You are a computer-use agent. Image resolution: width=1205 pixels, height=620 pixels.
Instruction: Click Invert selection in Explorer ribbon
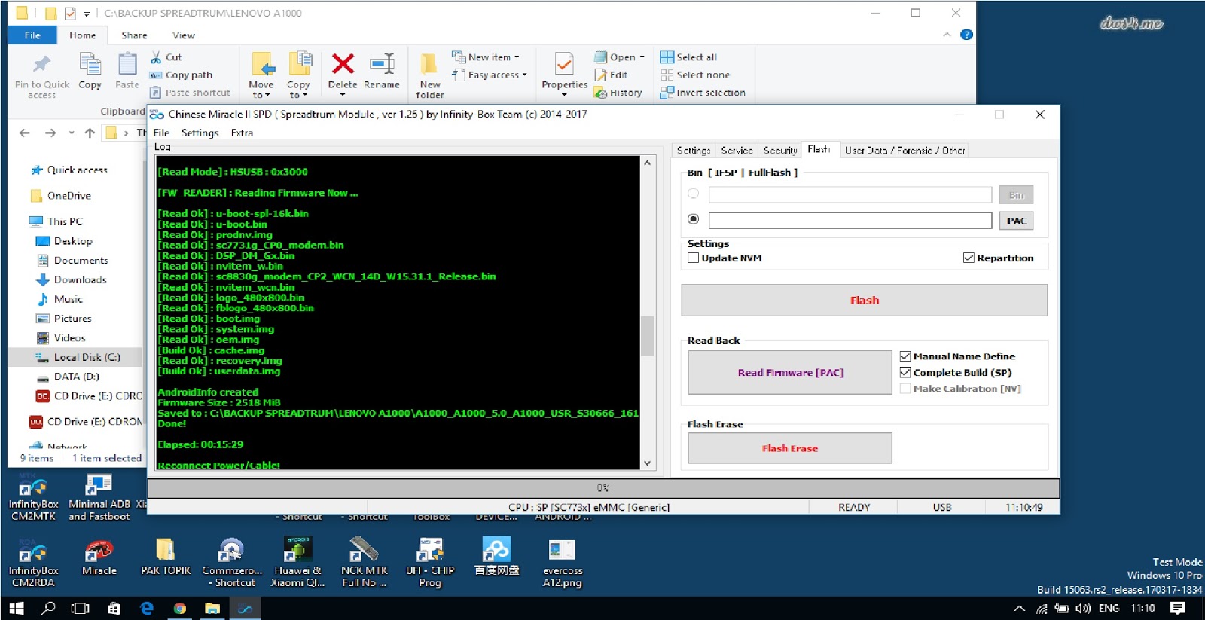coord(703,93)
